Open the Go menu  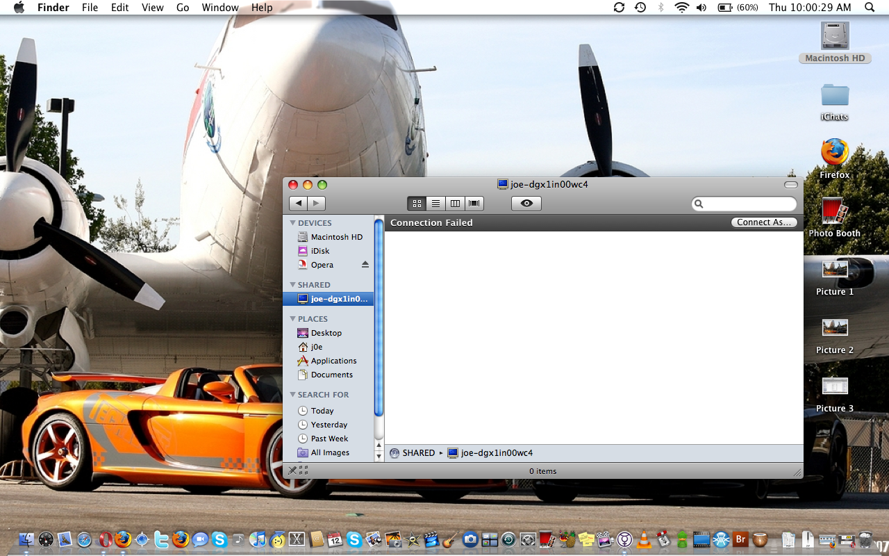(183, 8)
